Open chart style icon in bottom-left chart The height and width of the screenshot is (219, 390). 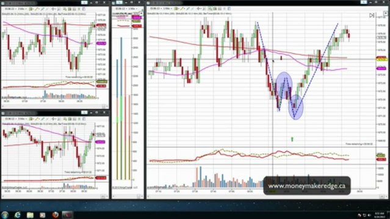point(31,119)
